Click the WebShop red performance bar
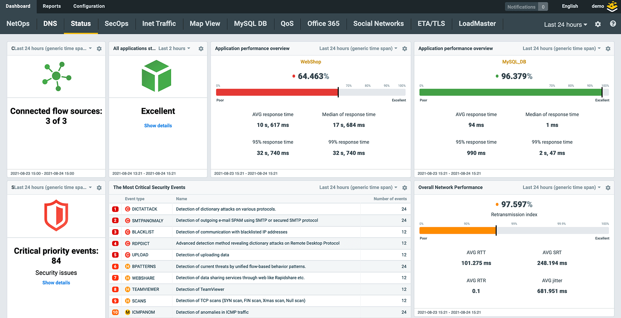 [x=277, y=92]
